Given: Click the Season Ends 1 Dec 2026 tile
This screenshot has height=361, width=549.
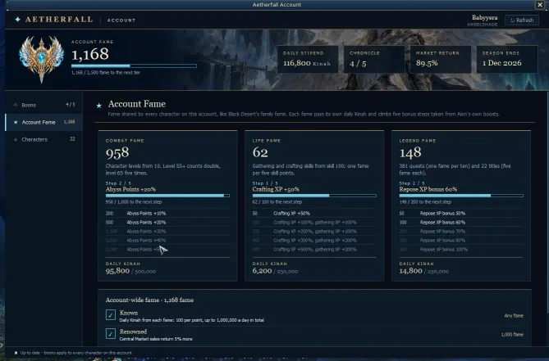Looking at the screenshot, I should [507, 59].
